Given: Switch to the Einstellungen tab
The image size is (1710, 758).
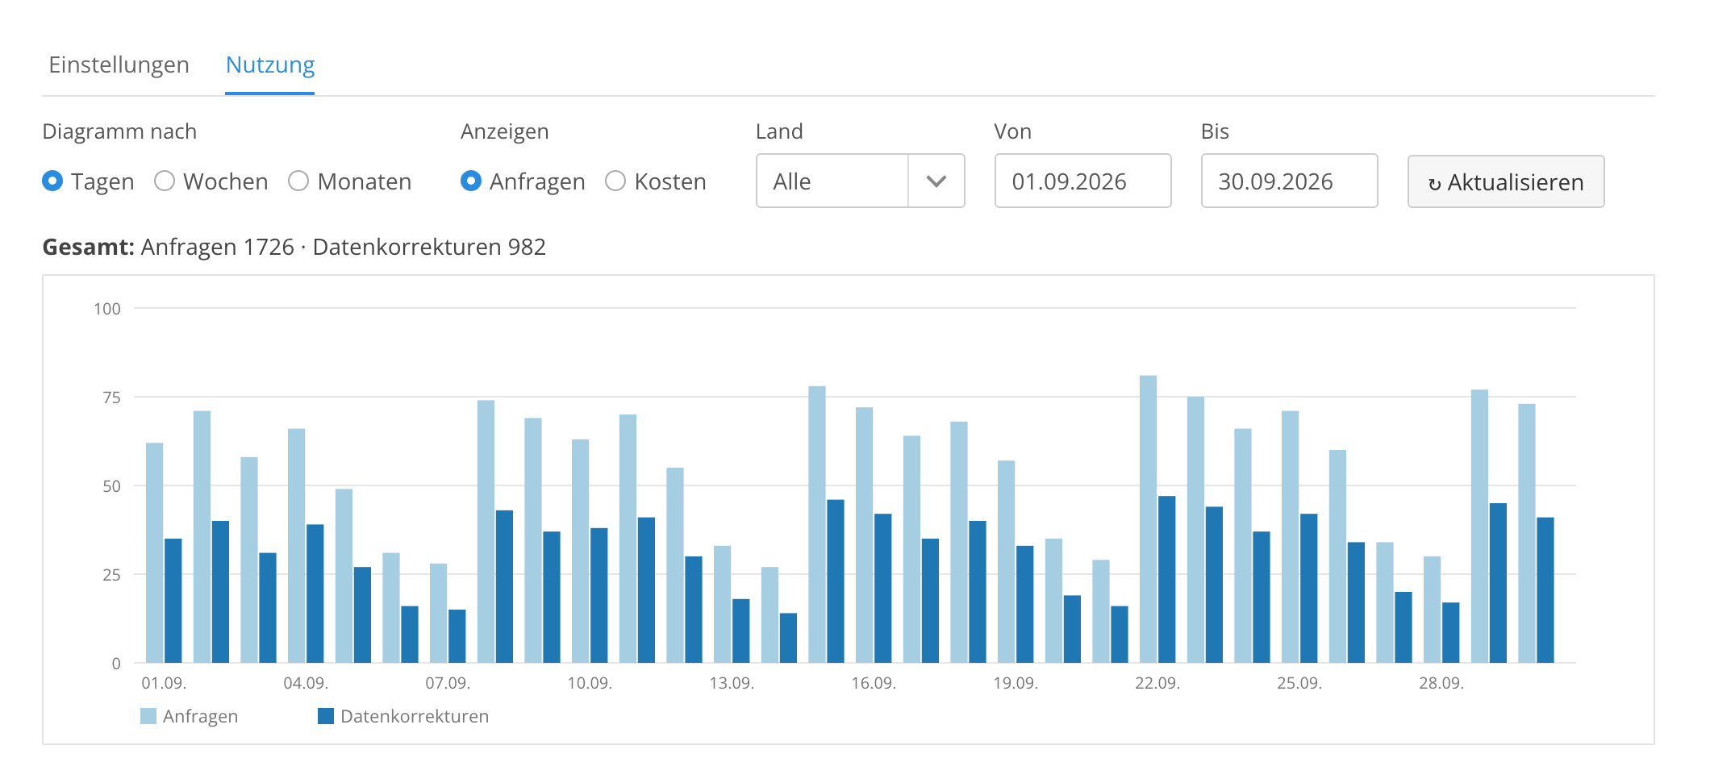Looking at the screenshot, I should (x=119, y=65).
